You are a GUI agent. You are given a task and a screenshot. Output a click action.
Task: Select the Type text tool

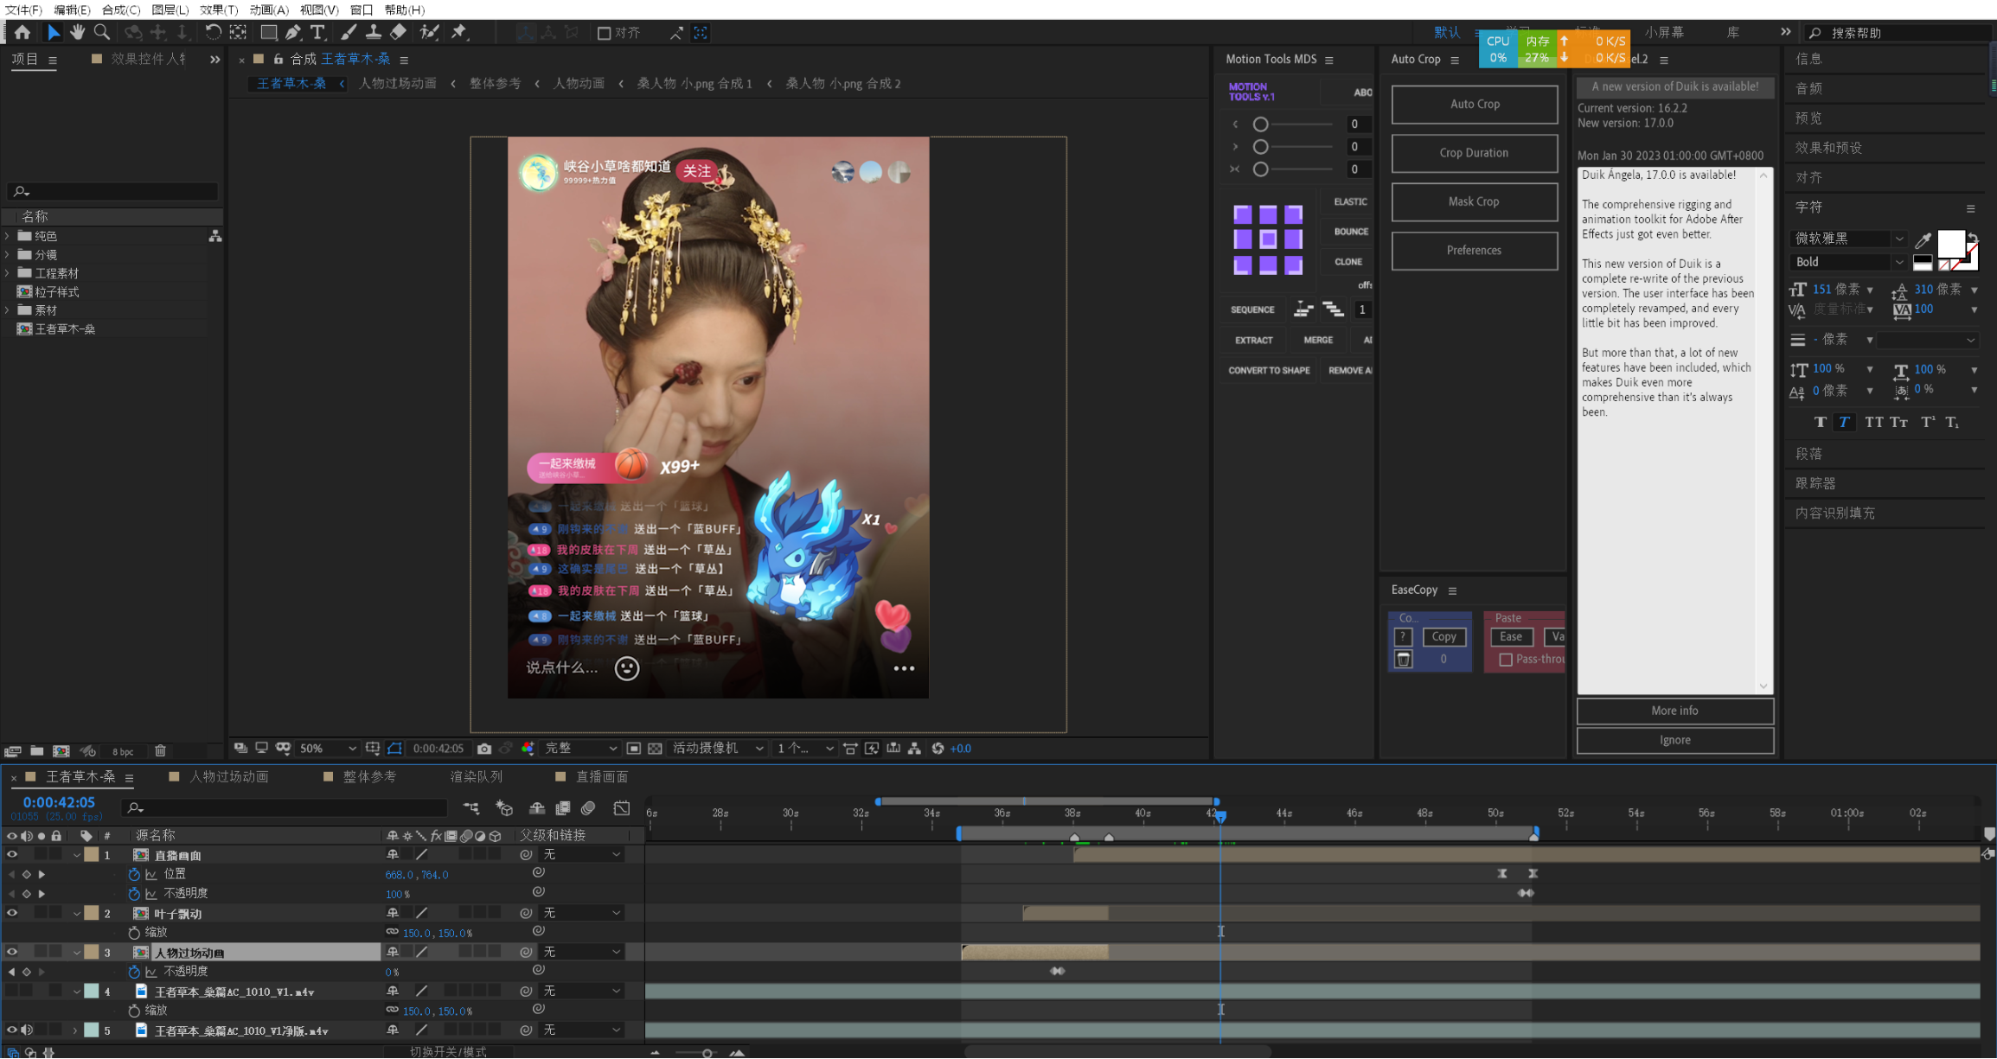[x=317, y=32]
